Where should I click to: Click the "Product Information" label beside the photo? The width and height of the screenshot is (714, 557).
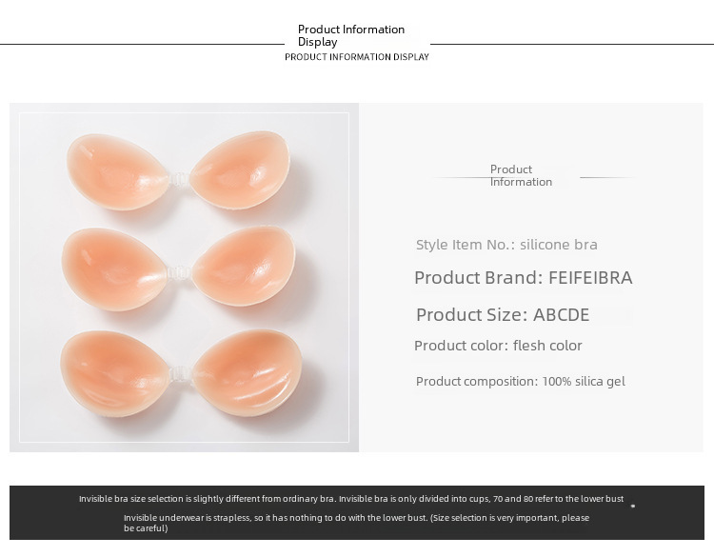[x=521, y=175]
